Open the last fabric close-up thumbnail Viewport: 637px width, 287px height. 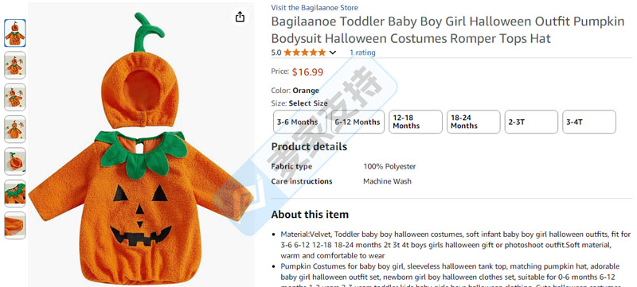[x=15, y=225]
